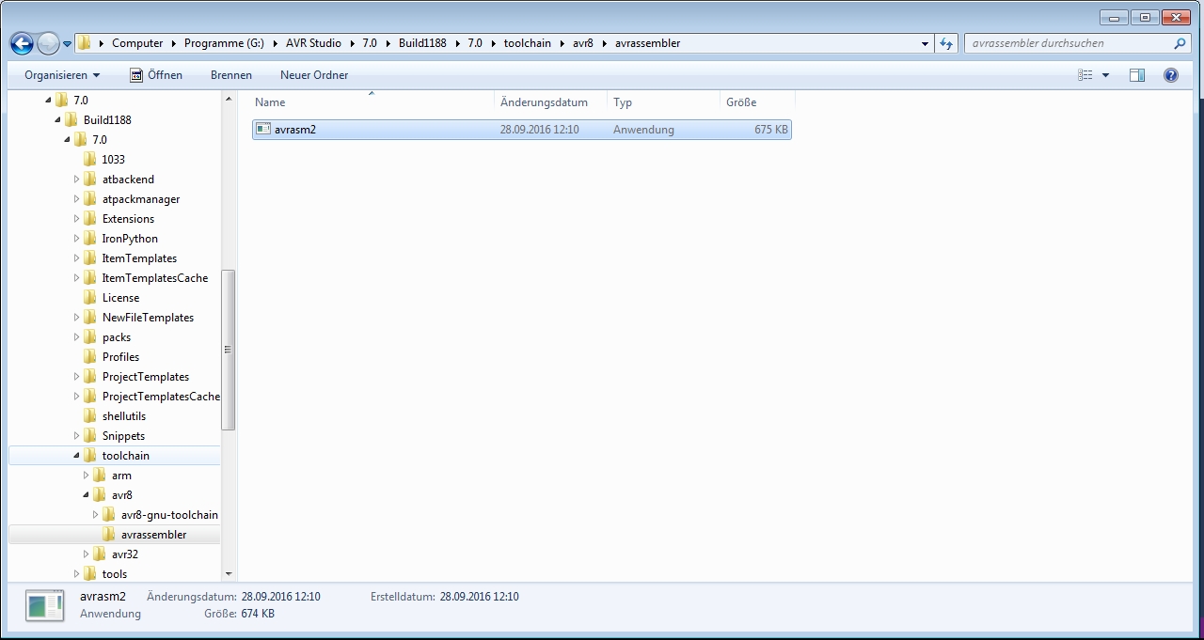Viewport: 1204px width, 640px height.
Task: Click Programme (G:) in the breadcrumb
Action: pos(224,43)
